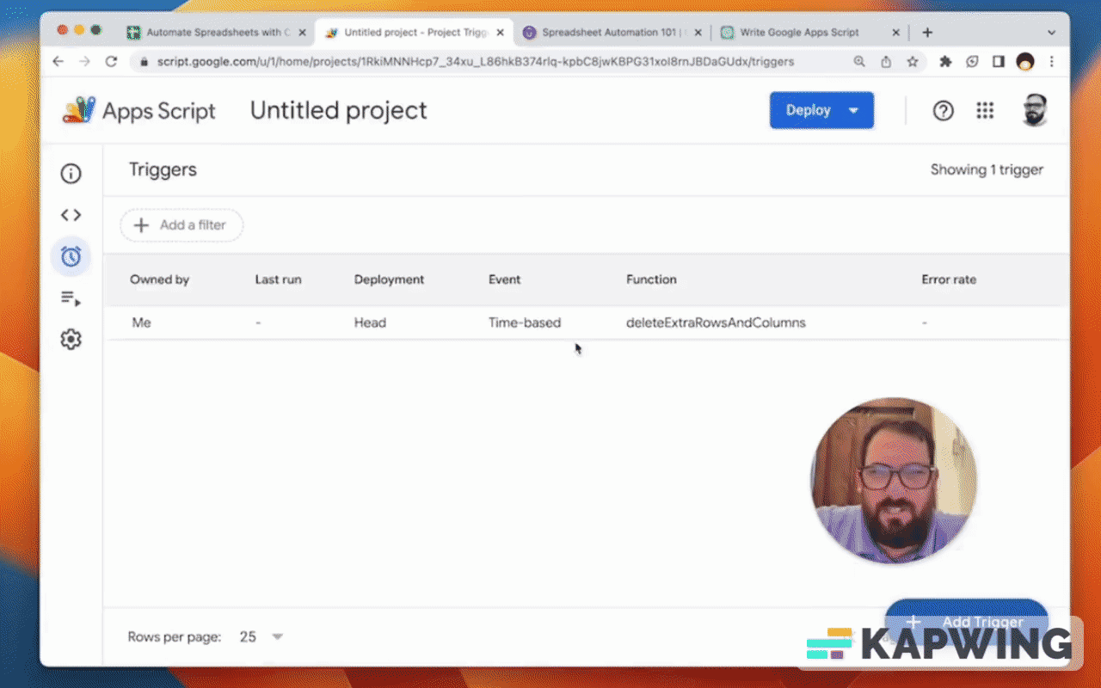Close the Spreadsheet Automation 101 tab
This screenshot has width=1101, height=688.
pos(698,33)
